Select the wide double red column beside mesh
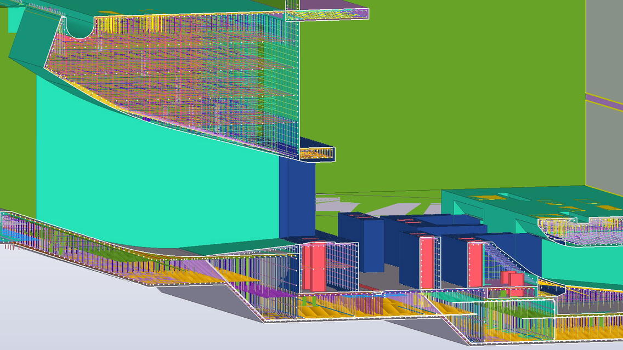Screen dimensions: 623x350 314,267
